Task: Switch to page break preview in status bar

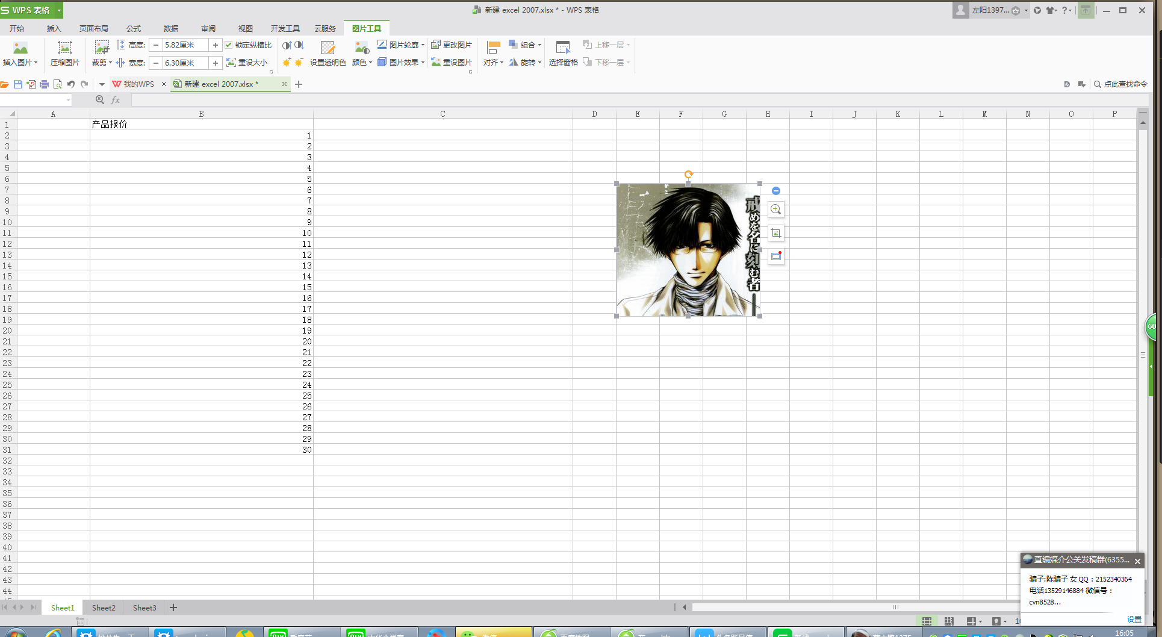Action: (x=949, y=621)
